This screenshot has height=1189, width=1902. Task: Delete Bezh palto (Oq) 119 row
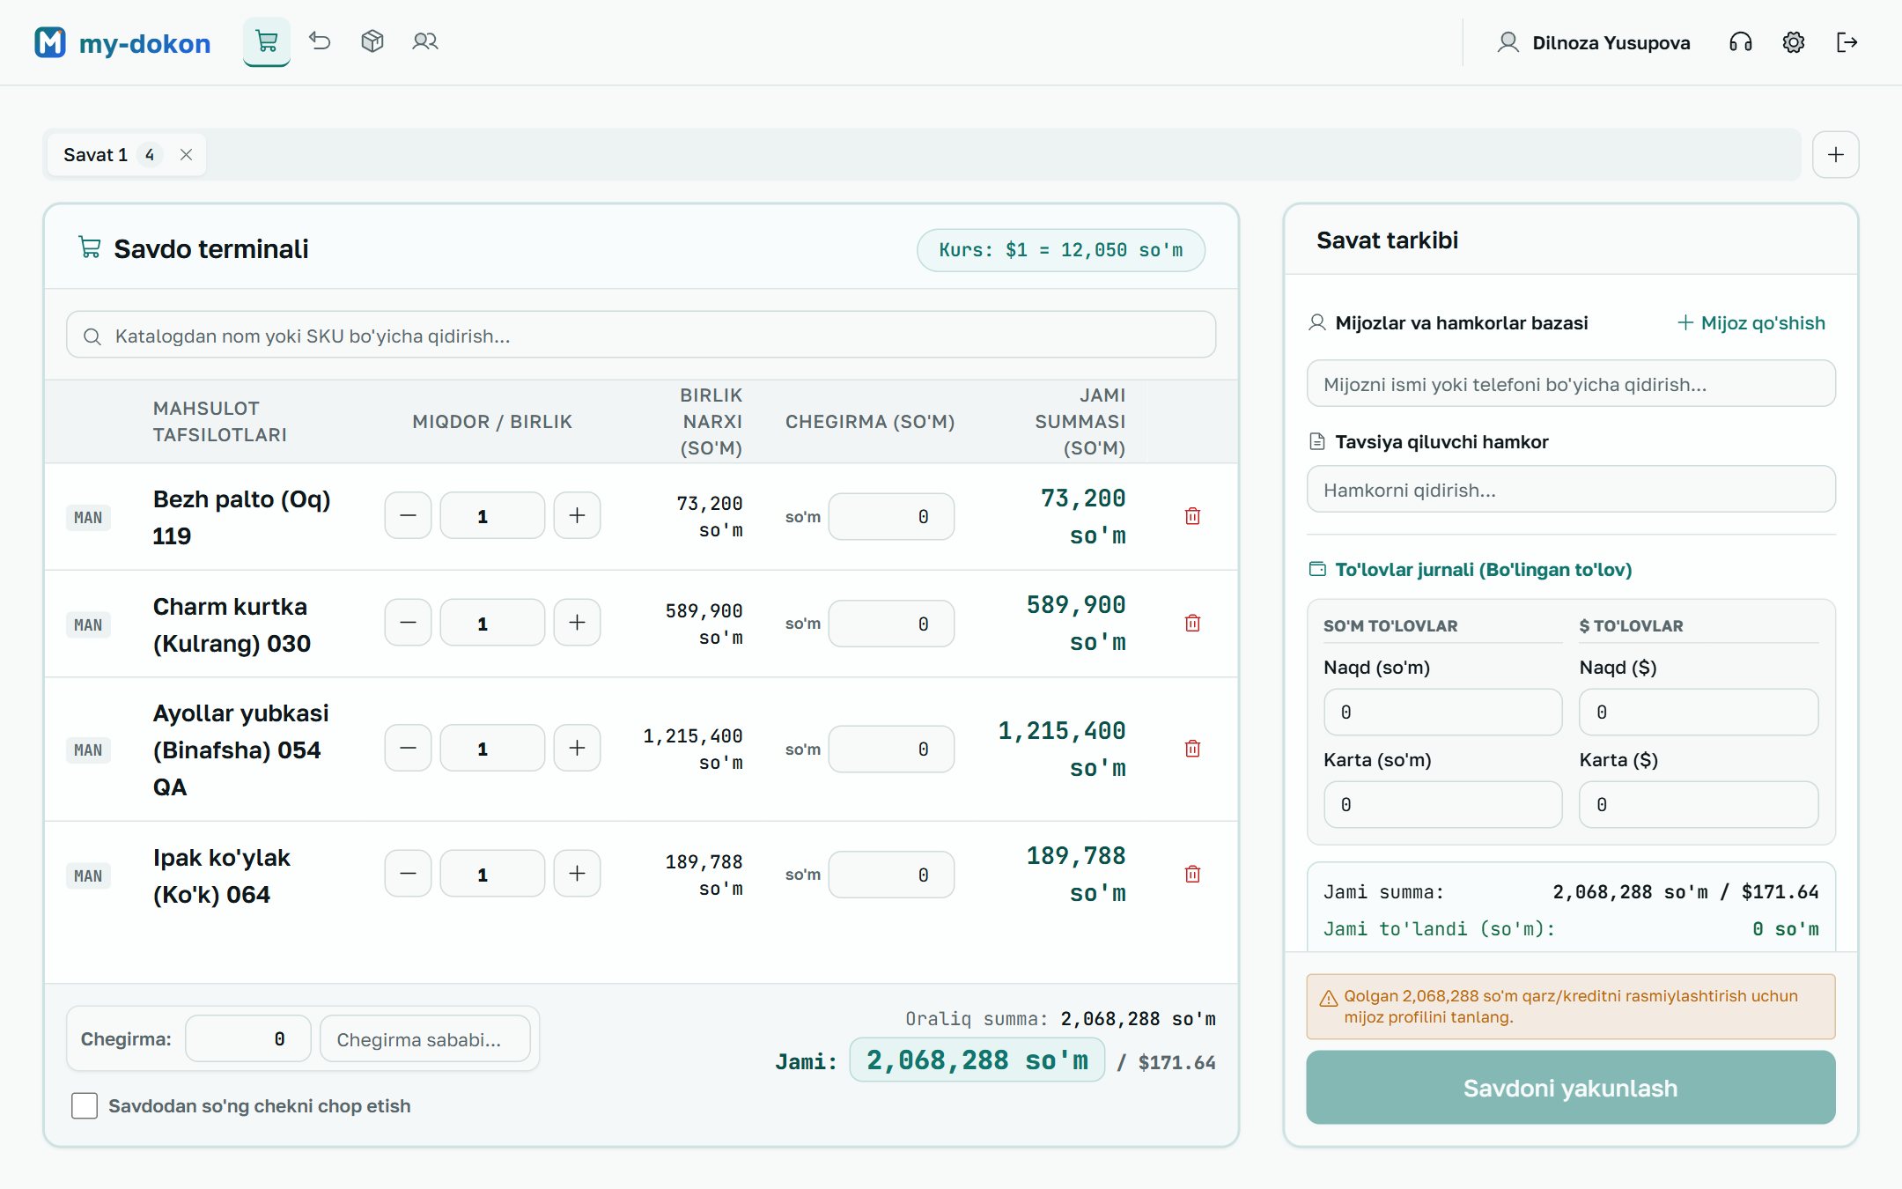pos(1192,516)
